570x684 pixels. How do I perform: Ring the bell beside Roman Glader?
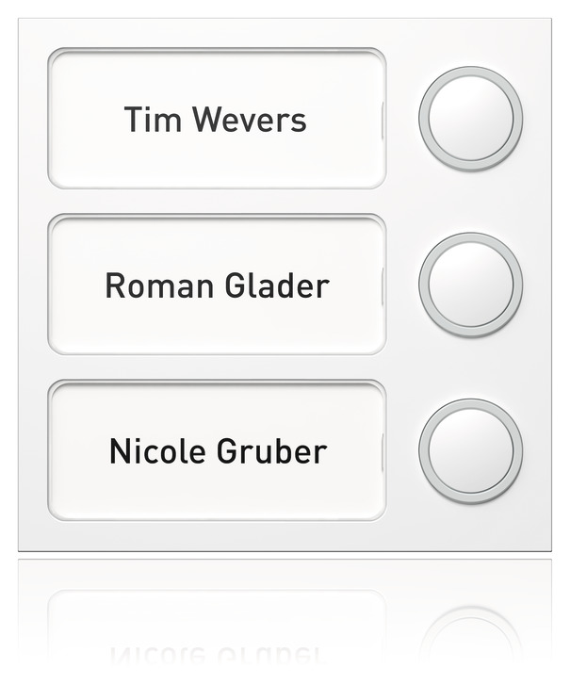(x=470, y=285)
